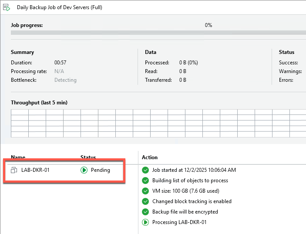Click play icon beside Processing LAB-DKR-01
Viewport: 306px width, 234px height.
145,222
